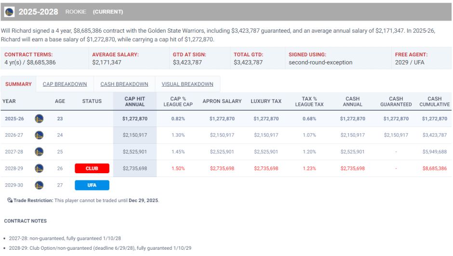Click the Cash Guaranteed column header

396,101
